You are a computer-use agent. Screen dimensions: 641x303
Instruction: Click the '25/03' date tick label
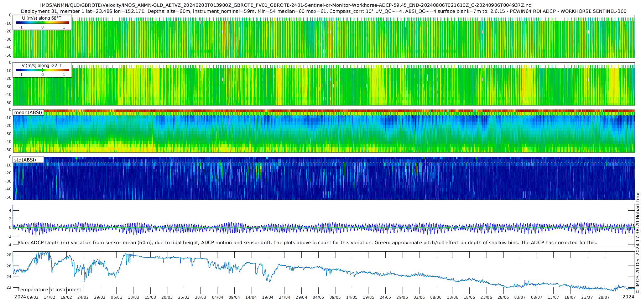[184, 297]
